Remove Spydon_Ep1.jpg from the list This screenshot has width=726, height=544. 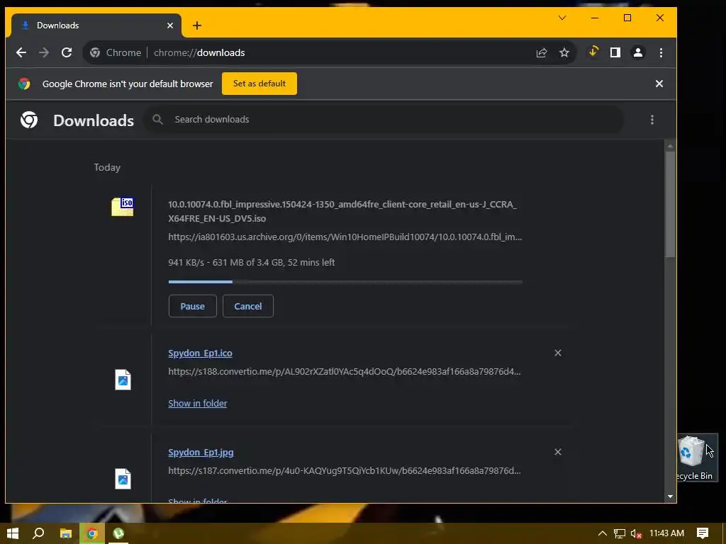pos(557,452)
